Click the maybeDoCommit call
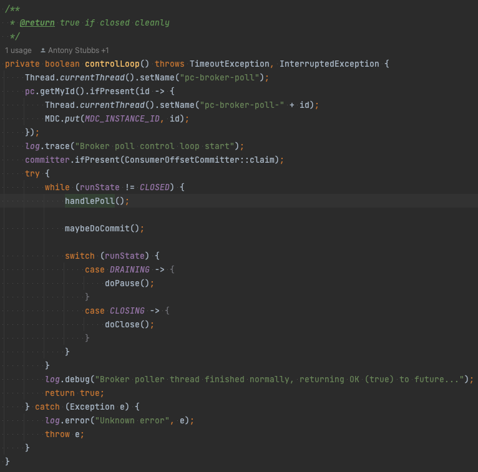 coord(97,228)
